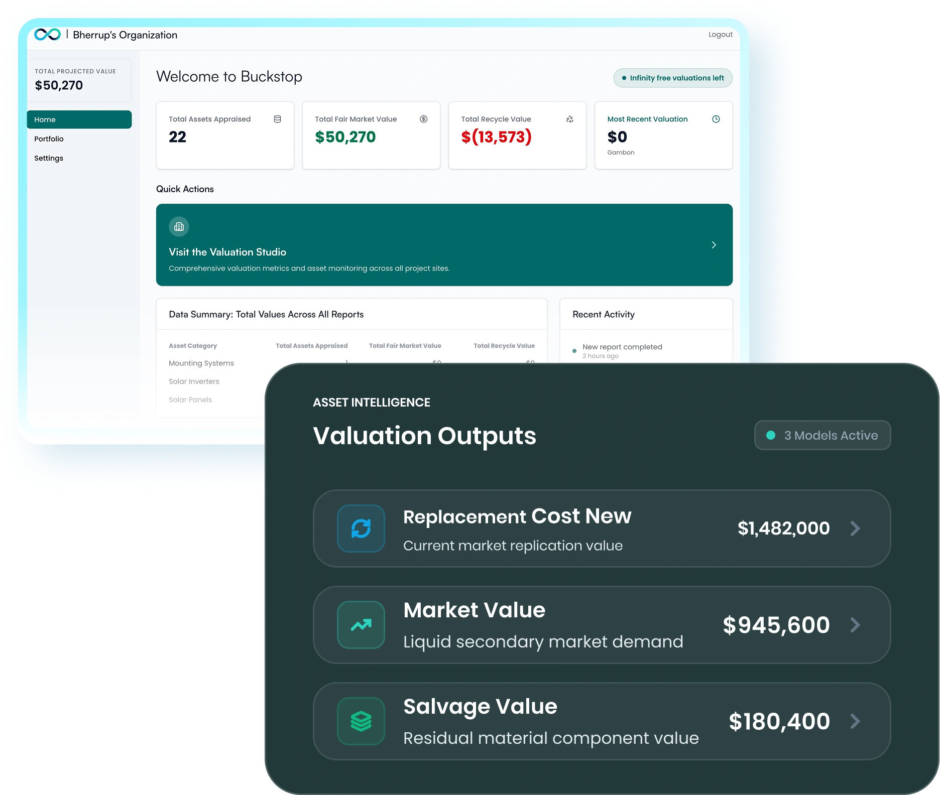Click the Data Summary panel heading
Image resolution: width=940 pixels, height=795 pixels.
266,314
